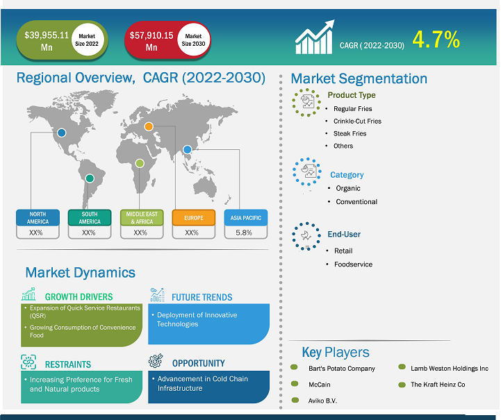Click the Lamb Weston Holdings Inc entry

449,369
